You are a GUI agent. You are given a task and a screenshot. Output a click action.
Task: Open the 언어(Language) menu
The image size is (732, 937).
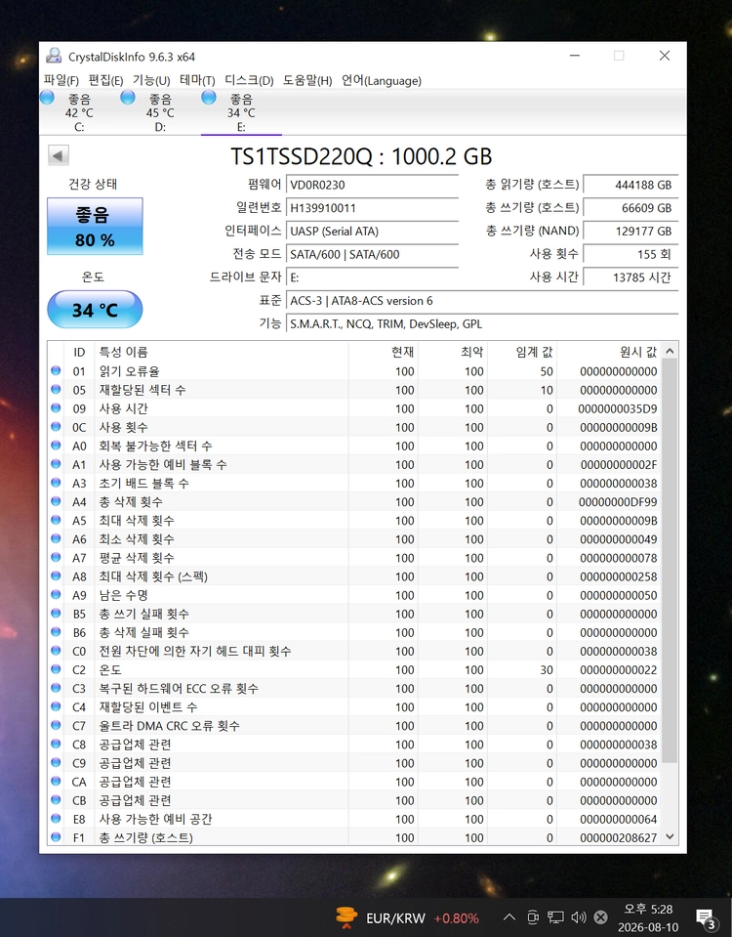pos(382,81)
